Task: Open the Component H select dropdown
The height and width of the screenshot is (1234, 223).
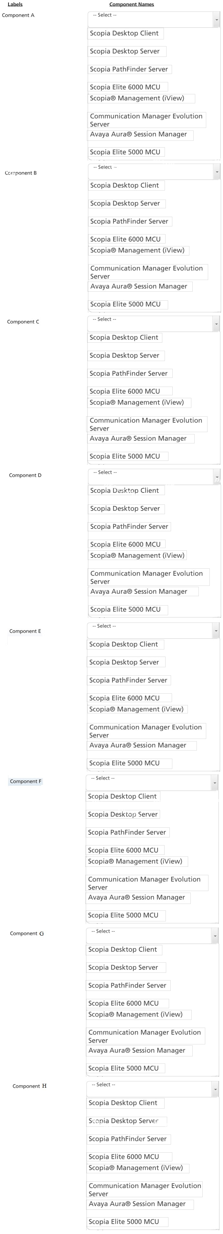Action: click(x=153, y=1089)
